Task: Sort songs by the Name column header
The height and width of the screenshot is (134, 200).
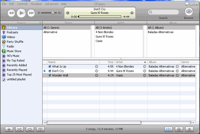Action: [x=73, y=62]
